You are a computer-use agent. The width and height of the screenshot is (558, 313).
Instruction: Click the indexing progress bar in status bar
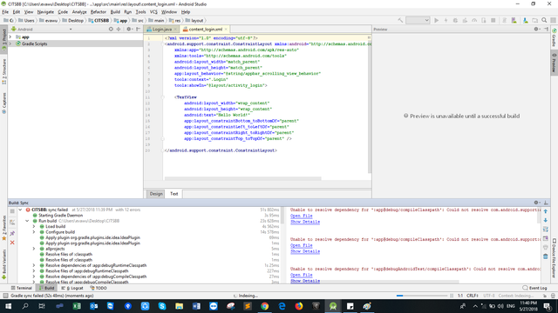click(422, 296)
